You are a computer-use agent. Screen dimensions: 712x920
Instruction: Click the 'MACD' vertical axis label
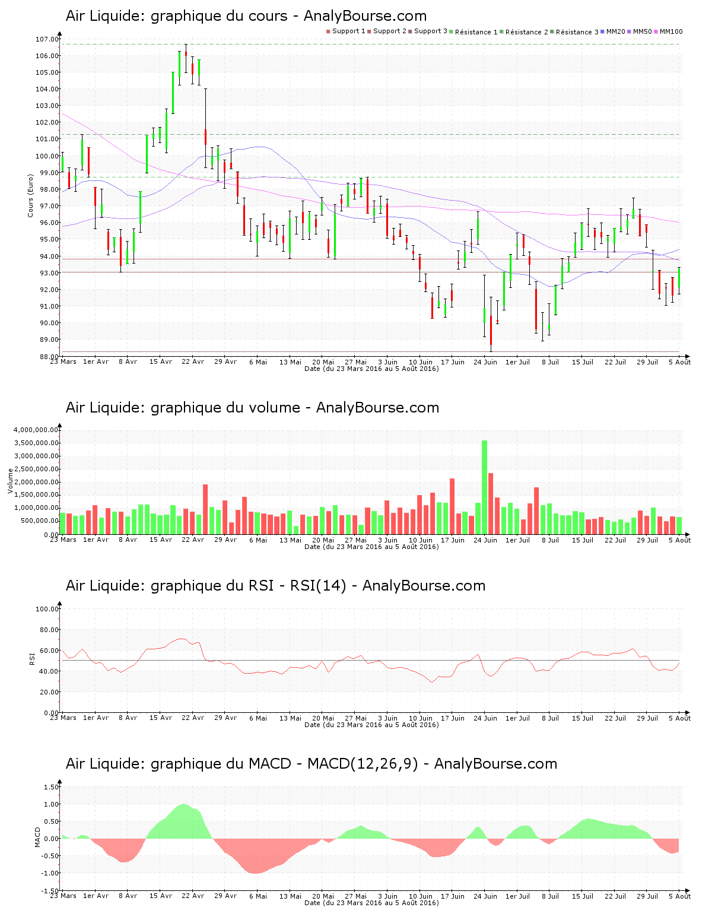click(38, 837)
